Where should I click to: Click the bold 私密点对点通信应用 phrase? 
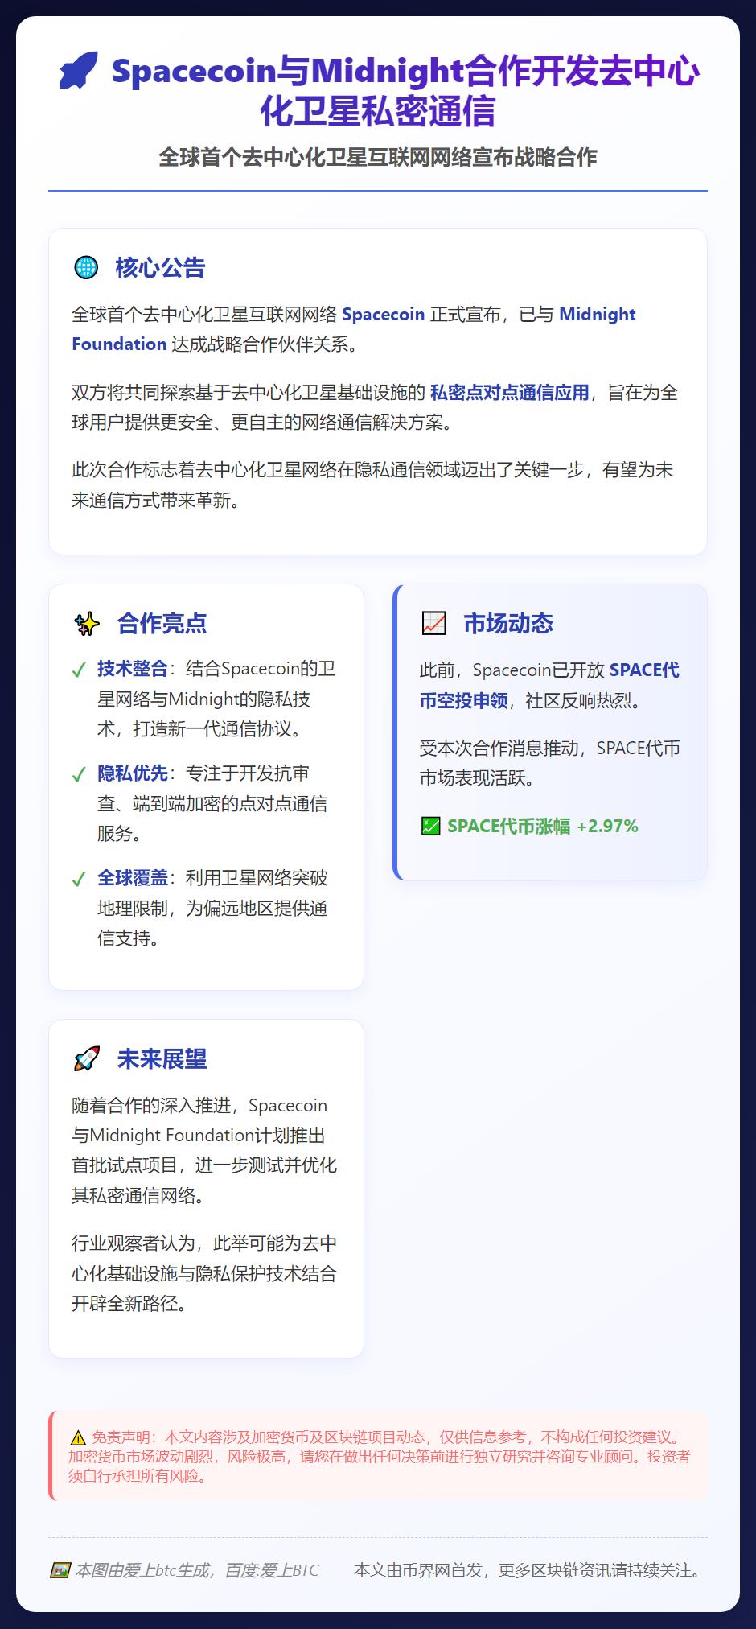(510, 393)
